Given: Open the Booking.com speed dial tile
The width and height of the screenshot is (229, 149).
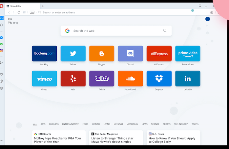Looking at the screenshot, I should tap(44, 54).
